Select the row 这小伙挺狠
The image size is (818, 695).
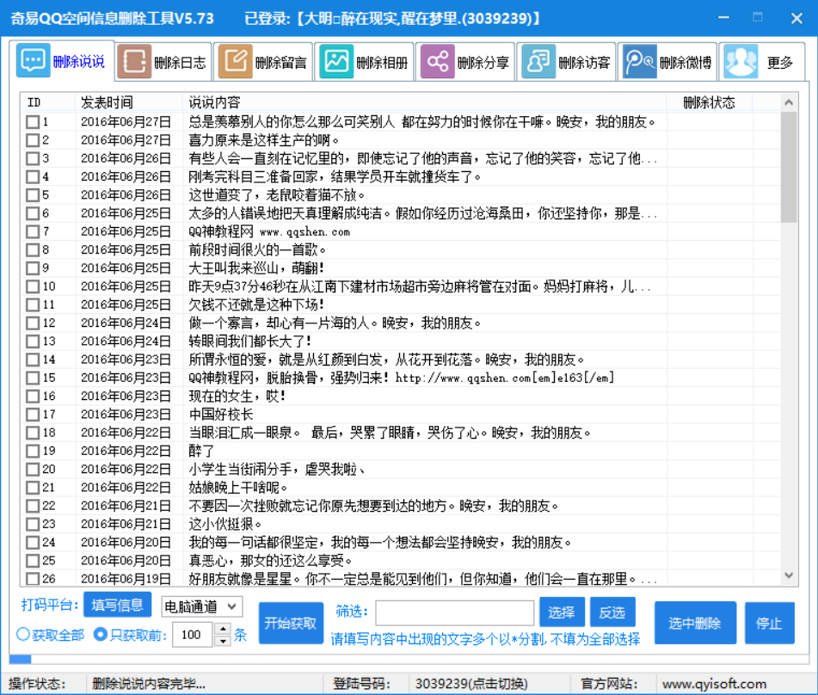[x=402, y=524]
